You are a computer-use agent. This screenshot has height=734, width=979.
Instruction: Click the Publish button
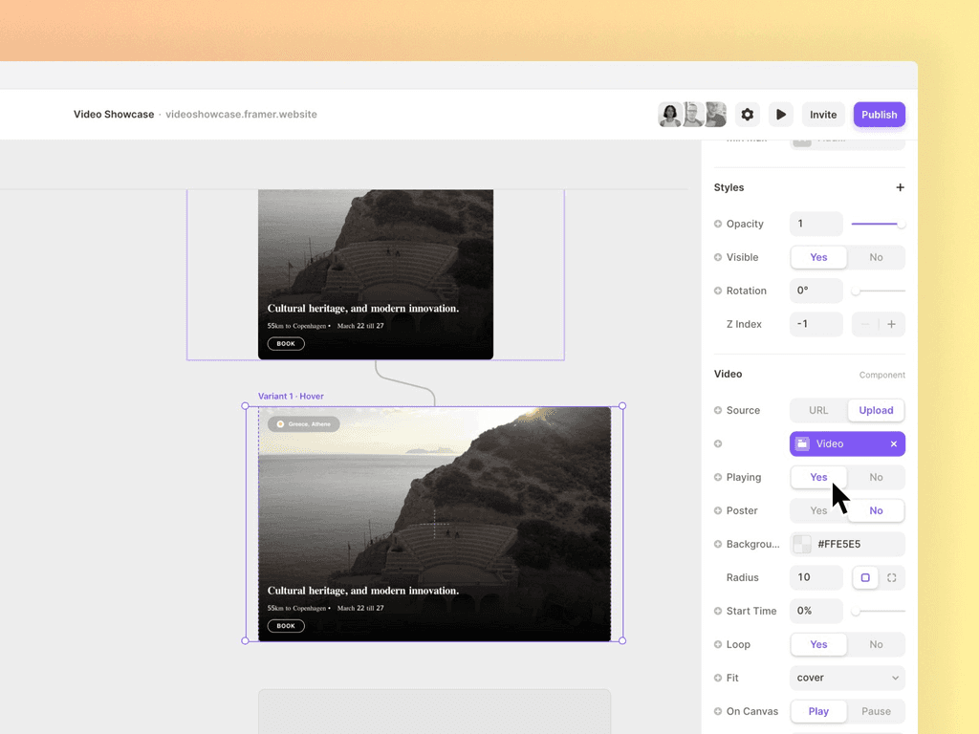[879, 114]
